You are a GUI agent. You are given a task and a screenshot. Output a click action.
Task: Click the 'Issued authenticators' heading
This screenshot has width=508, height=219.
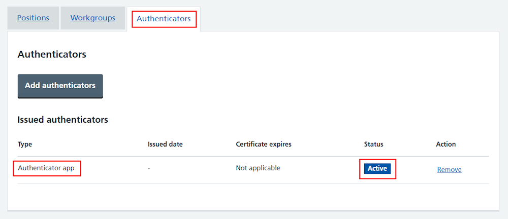(x=63, y=120)
